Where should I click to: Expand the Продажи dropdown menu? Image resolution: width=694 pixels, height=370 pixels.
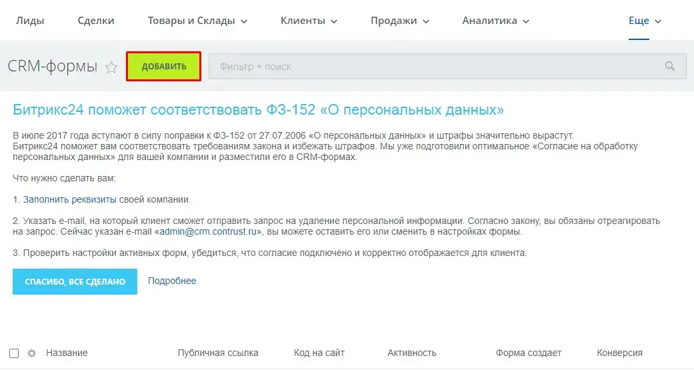click(400, 21)
